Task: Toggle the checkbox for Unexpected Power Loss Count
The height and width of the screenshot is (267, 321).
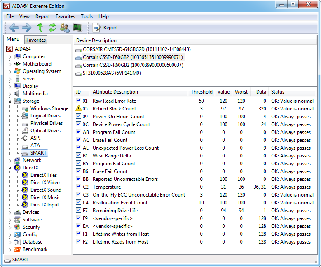Action: coord(78,148)
